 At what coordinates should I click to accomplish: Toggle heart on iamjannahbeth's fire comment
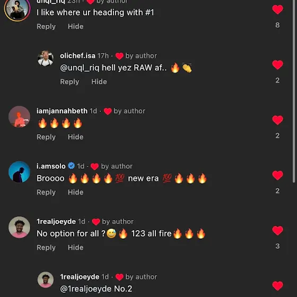click(277, 120)
